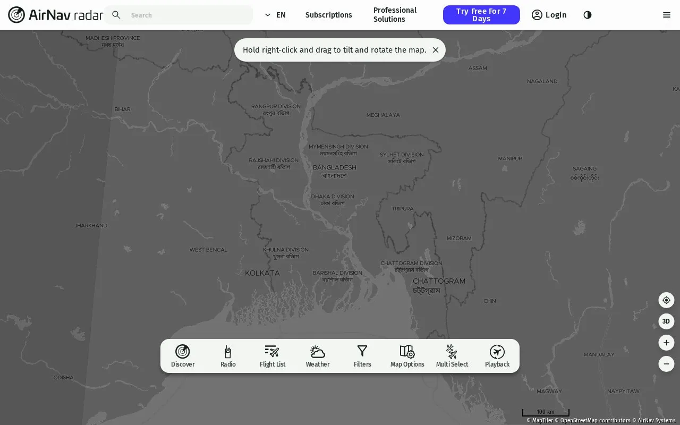This screenshot has width=680, height=425.
Task: Click the Jharkhand label on map
Action: point(91,226)
